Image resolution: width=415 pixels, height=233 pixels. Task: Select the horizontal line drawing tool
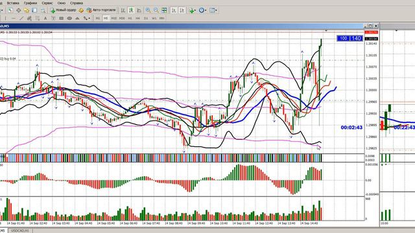[x=14, y=18]
